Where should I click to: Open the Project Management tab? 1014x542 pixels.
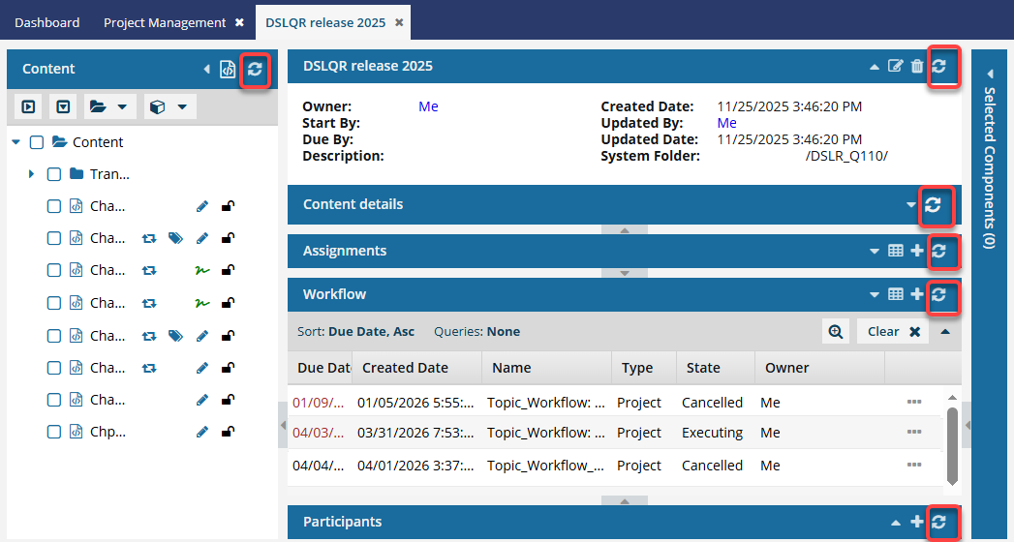(x=165, y=22)
